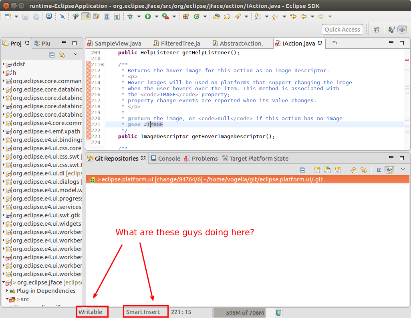Click the Git Repositories Refresh icon

click(353, 170)
